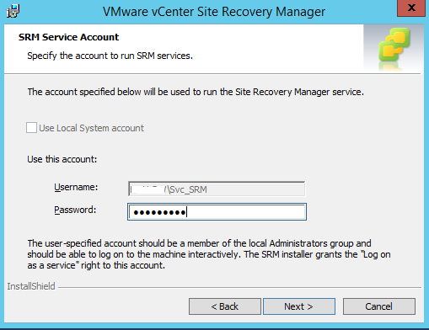The image size is (429, 330).
Task: Click the SRM Service Account heading
Action: pyautogui.click(x=68, y=37)
